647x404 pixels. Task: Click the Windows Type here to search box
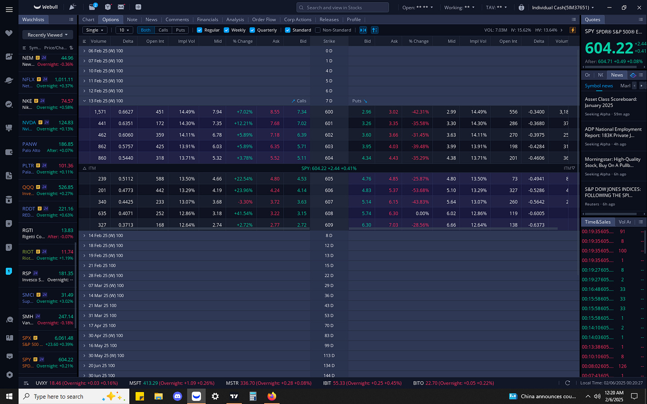(x=74, y=396)
